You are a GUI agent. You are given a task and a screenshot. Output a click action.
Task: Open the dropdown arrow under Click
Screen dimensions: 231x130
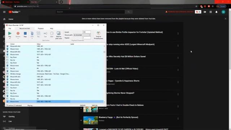pyautogui.click(x=32, y=39)
